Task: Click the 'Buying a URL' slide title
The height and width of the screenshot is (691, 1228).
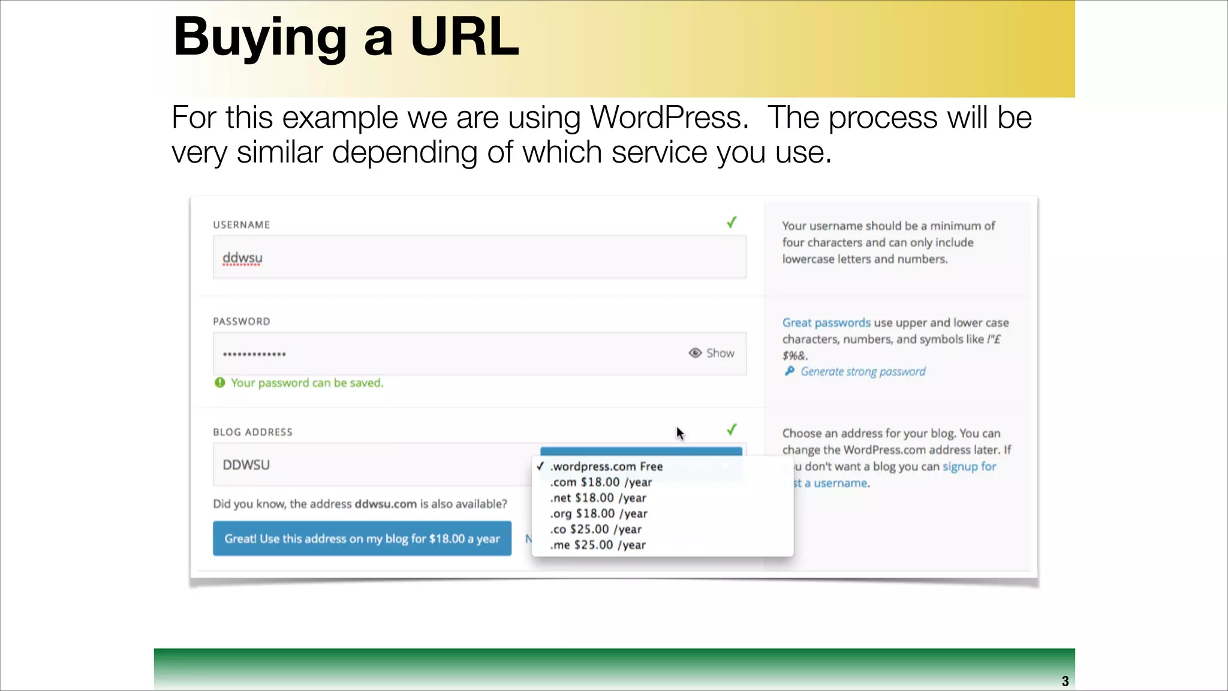Action: 346,37
